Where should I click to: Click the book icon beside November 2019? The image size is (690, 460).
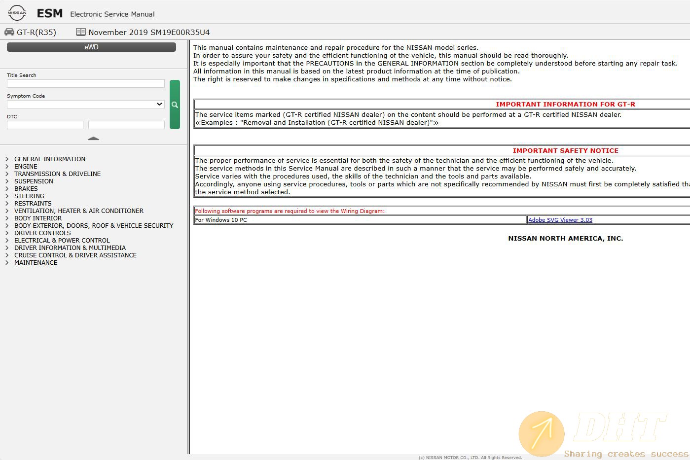[x=80, y=32]
